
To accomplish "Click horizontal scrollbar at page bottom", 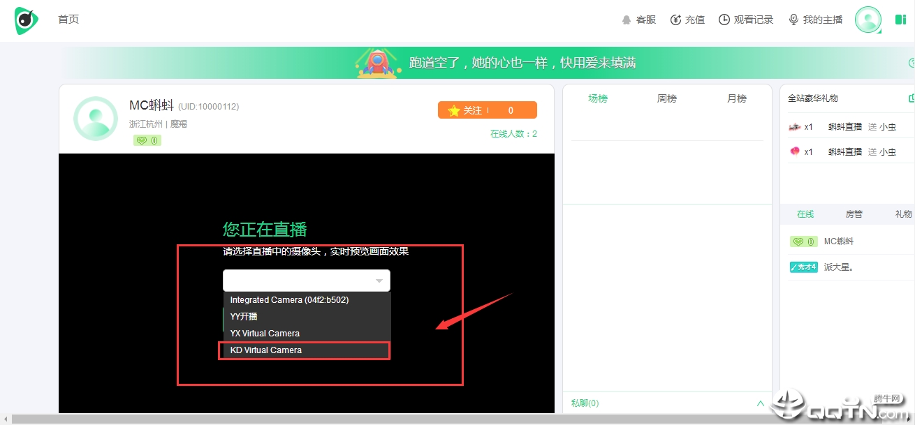I will click(457, 419).
